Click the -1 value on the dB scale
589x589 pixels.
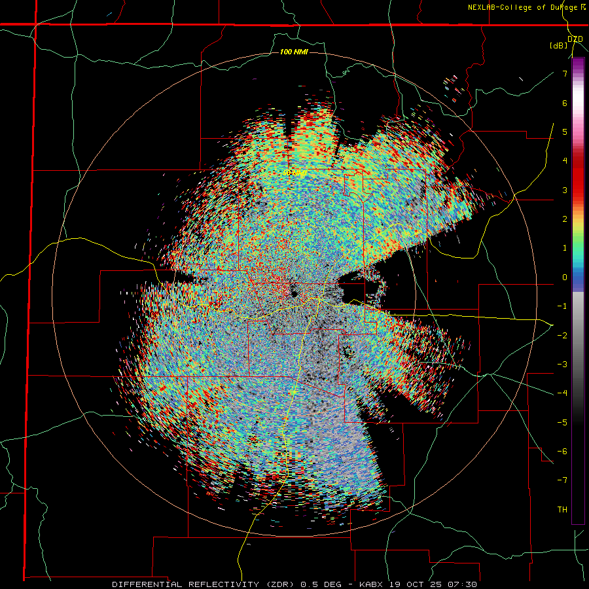[x=562, y=306]
